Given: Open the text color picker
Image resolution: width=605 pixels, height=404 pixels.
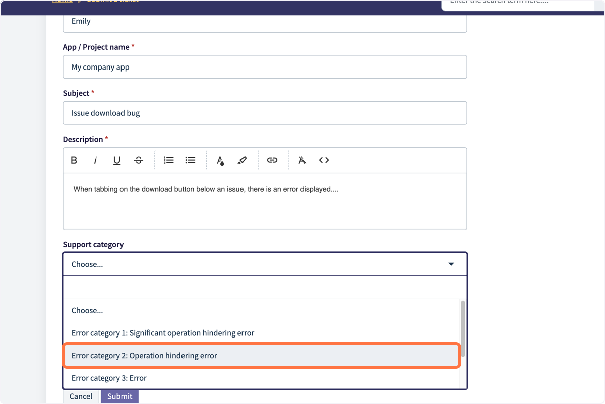Looking at the screenshot, I should [x=220, y=160].
